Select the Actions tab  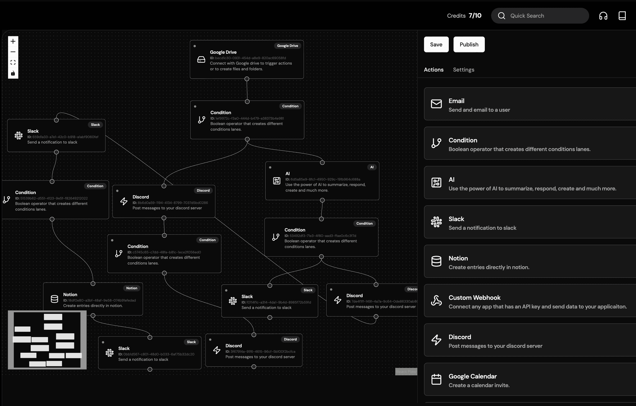click(434, 70)
